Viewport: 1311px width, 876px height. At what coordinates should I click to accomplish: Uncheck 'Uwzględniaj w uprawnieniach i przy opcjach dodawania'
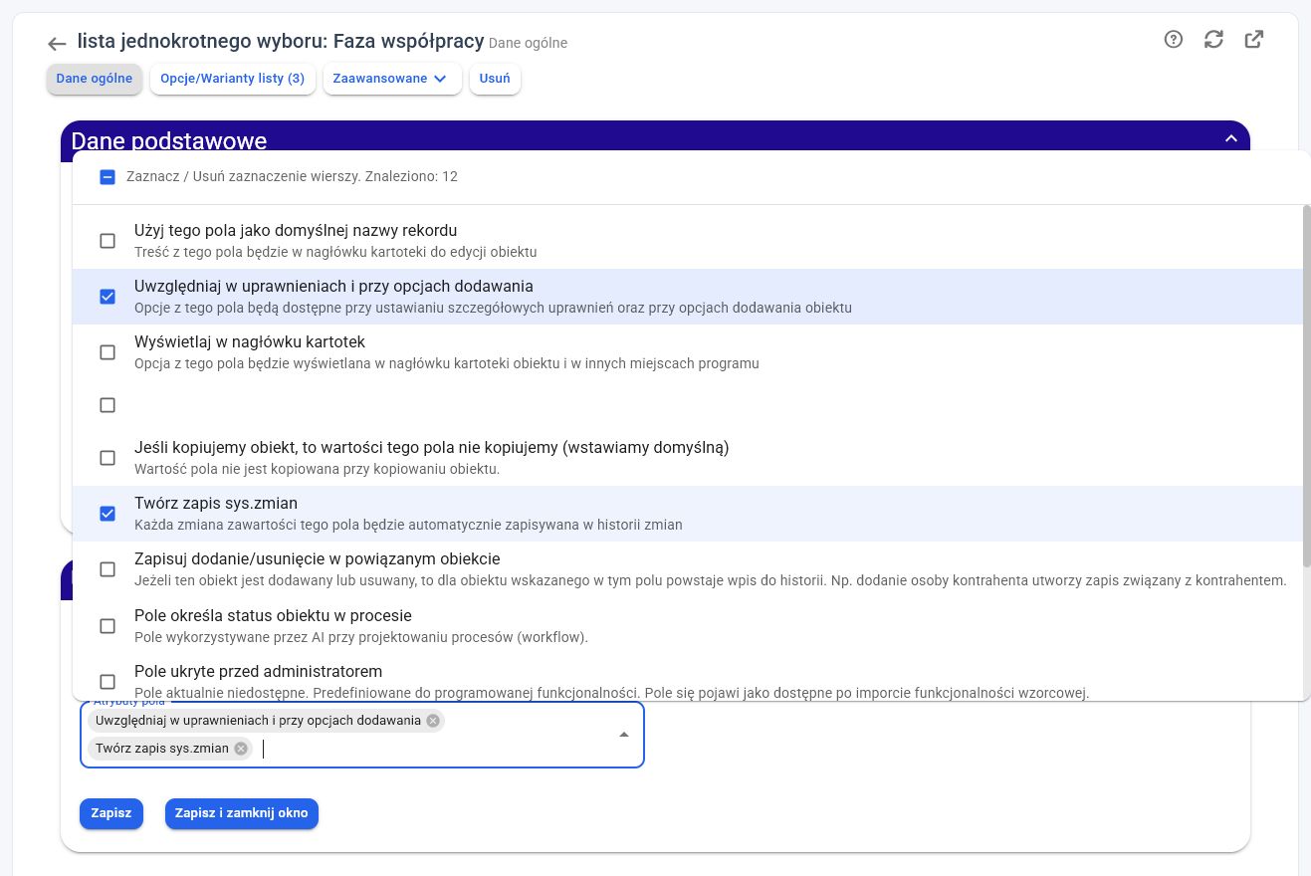108,297
